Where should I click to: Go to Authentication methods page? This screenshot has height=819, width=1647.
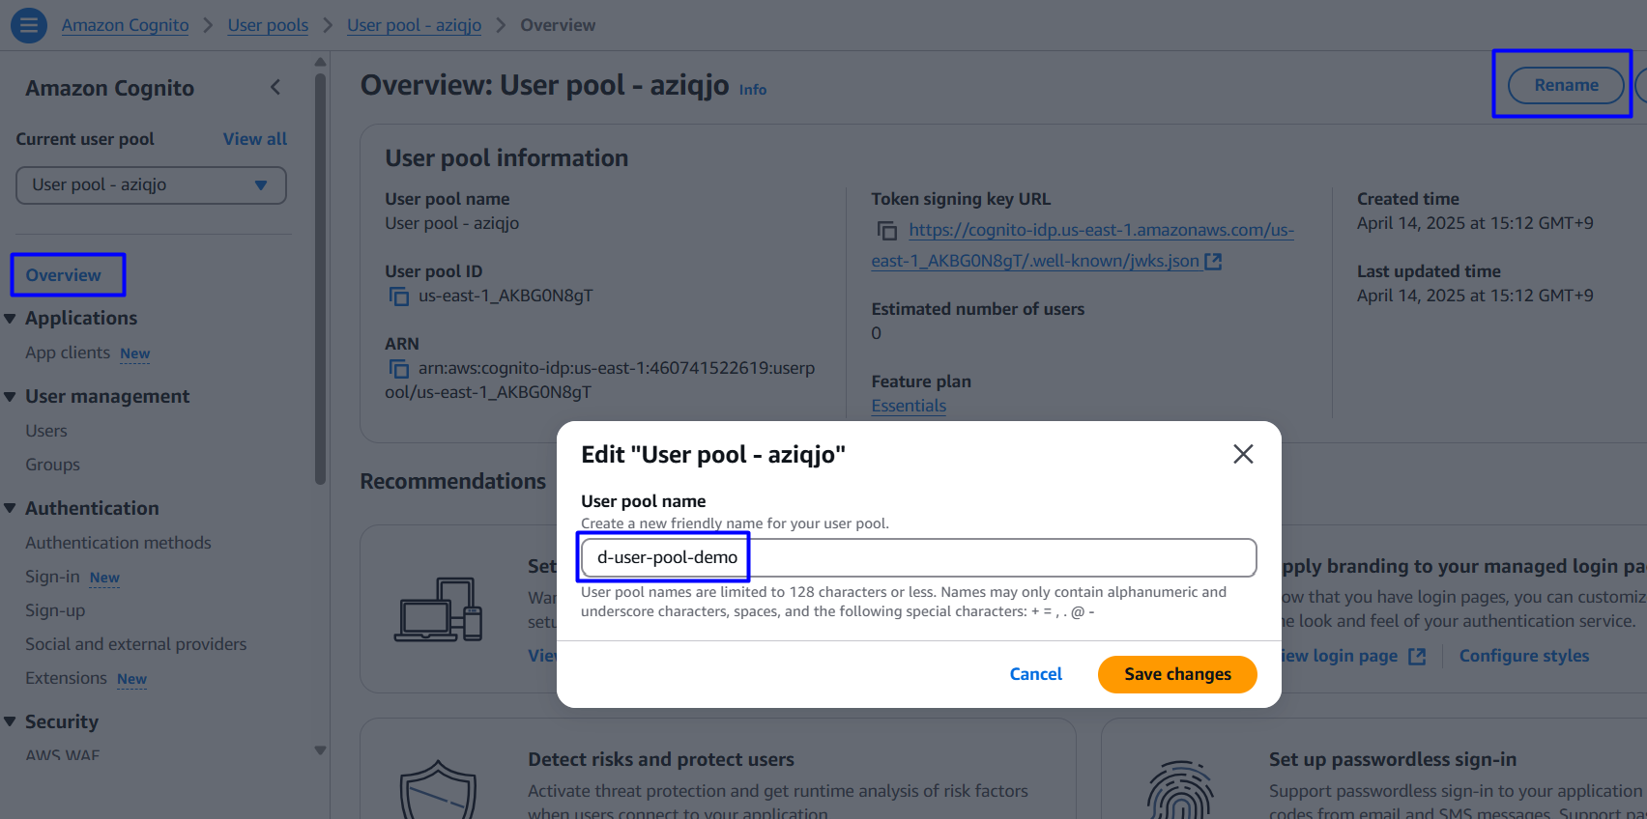tap(118, 543)
